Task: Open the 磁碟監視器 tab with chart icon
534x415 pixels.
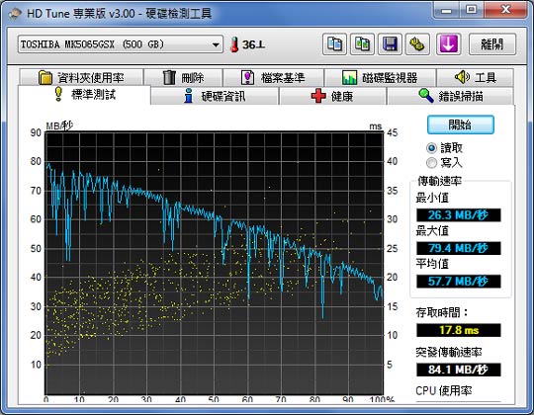Action: (380, 77)
